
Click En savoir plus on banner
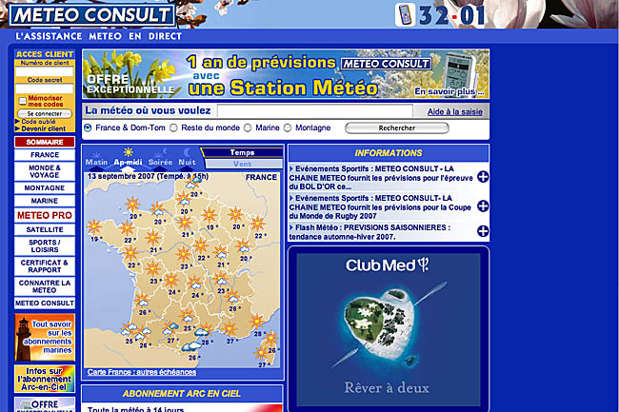449,91
